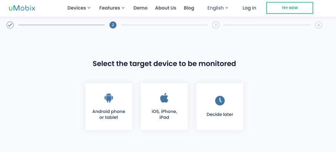Click the Log In link
Image resolution: width=336 pixels, height=152 pixels.
249,8
